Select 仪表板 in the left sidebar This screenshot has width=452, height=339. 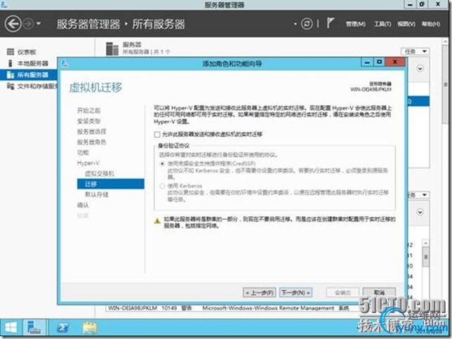(x=27, y=52)
